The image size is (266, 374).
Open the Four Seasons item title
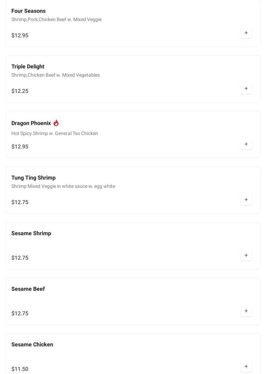tap(28, 11)
